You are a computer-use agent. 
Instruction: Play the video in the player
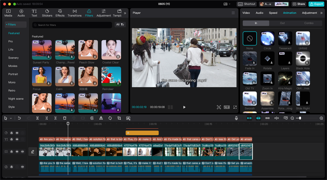pos(184,107)
